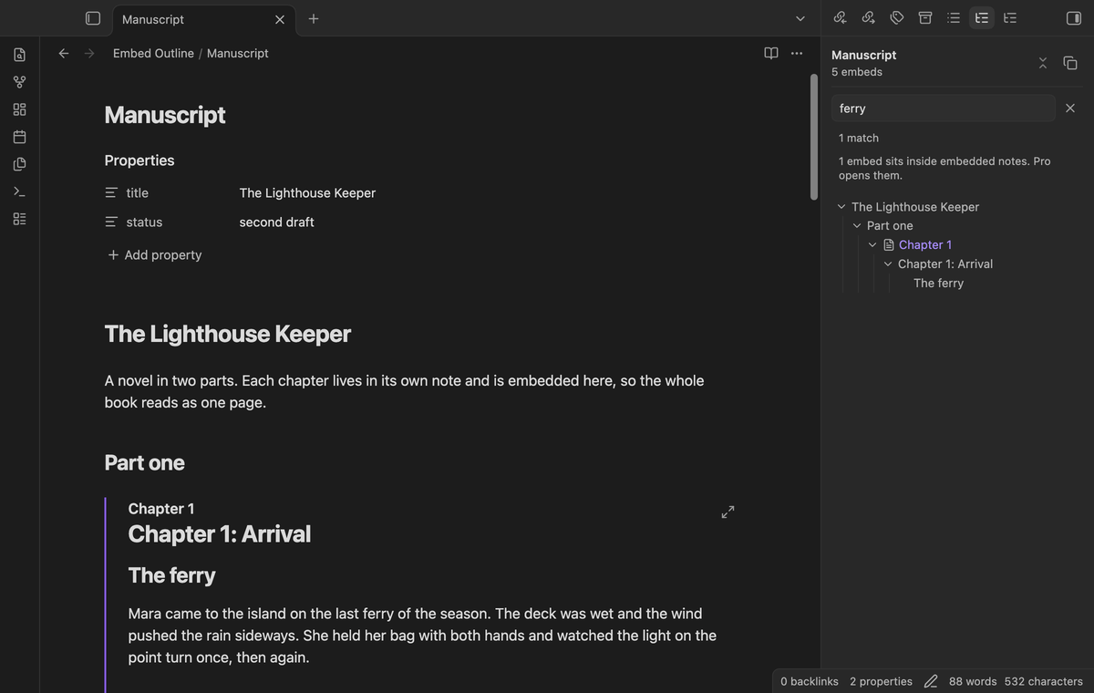Click '532 characters' in status bar
The width and height of the screenshot is (1094, 693).
pyautogui.click(x=1044, y=681)
